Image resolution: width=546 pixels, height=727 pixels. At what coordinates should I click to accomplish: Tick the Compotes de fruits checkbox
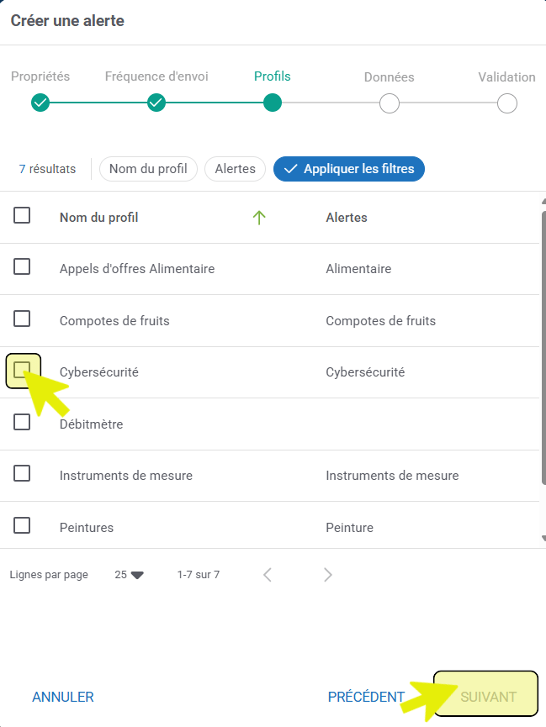tap(23, 319)
